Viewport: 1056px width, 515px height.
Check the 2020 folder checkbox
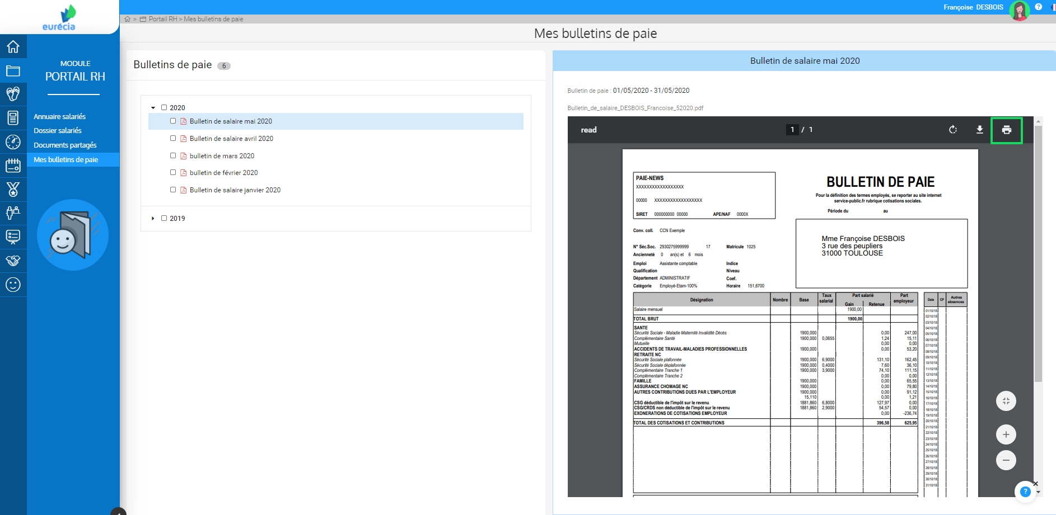pyautogui.click(x=164, y=107)
